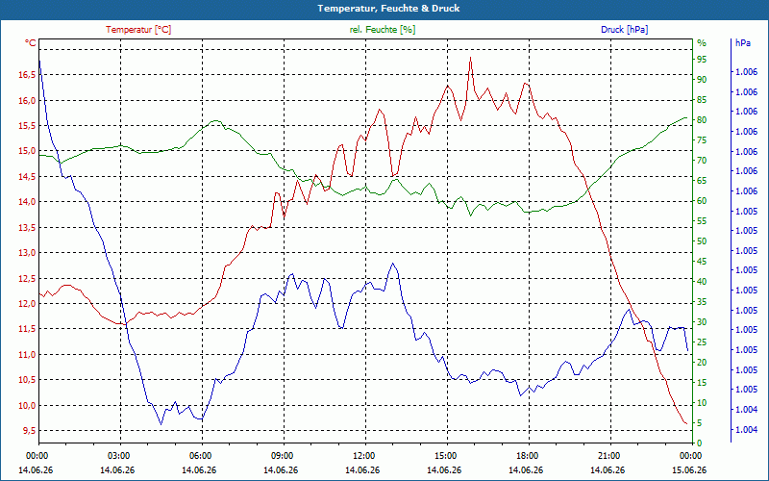Click the 09:00 time axis label
Screen dimensions: 769x481
(281, 456)
